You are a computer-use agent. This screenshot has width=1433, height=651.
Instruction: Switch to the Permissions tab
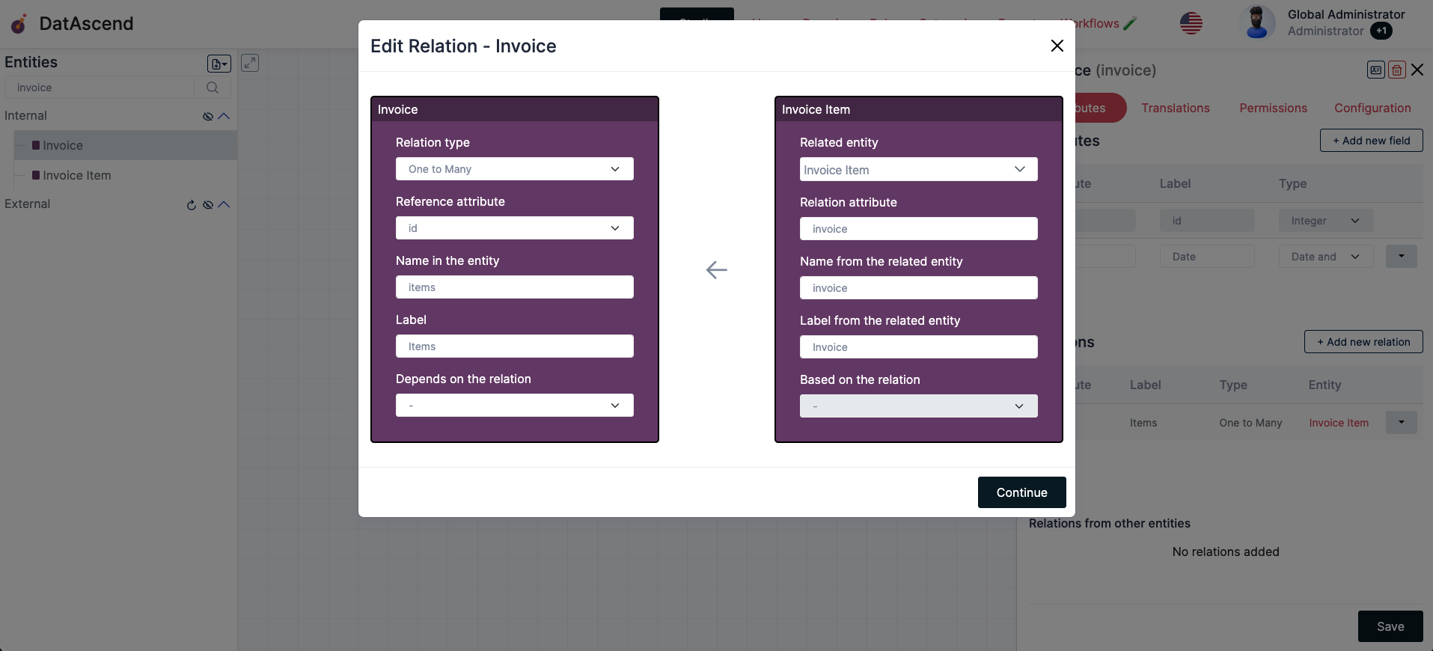(1273, 108)
